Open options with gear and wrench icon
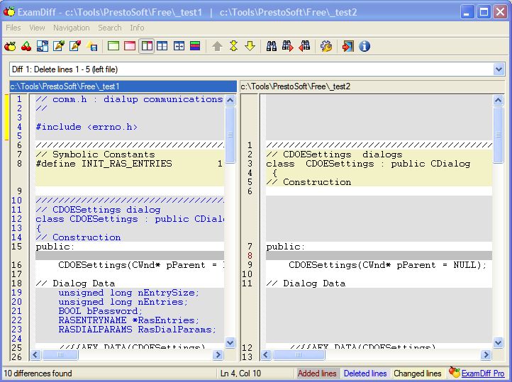Image resolution: width=512 pixels, height=382 pixels. click(326, 46)
